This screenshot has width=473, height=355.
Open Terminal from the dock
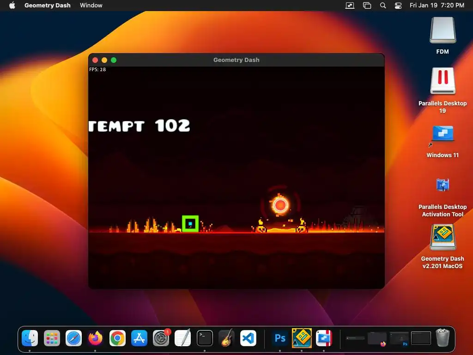click(205, 338)
